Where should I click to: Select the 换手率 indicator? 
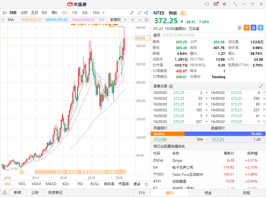point(109,184)
